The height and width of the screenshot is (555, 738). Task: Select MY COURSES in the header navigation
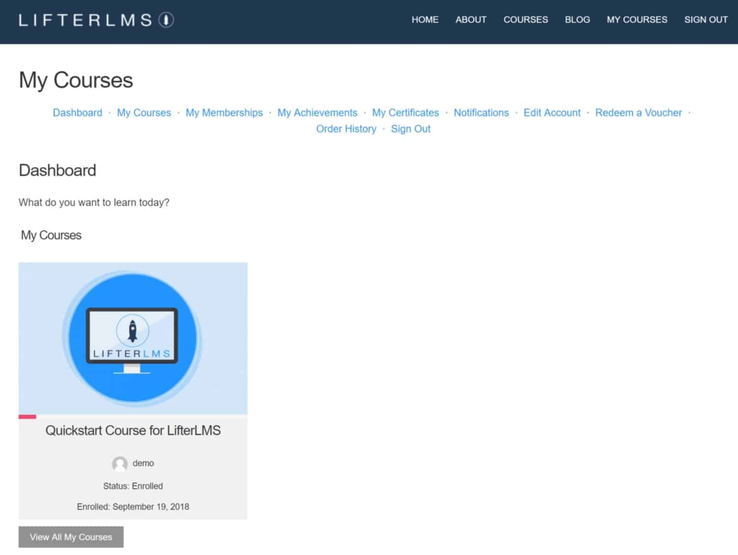pos(637,20)
